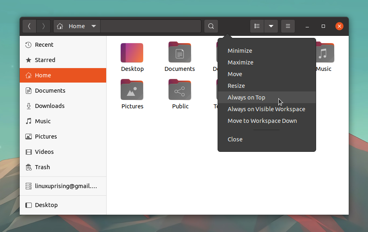This screenshot has height=232, width=368.
Task: Toggle Always on Visible Workspace
Action: 266,109
